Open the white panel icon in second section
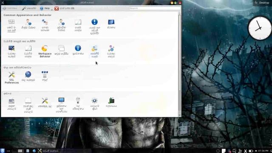272x153 pixels. (x=28, y=51)
